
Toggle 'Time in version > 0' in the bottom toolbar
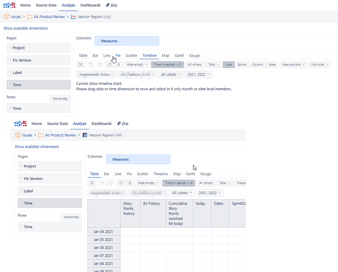178,183
